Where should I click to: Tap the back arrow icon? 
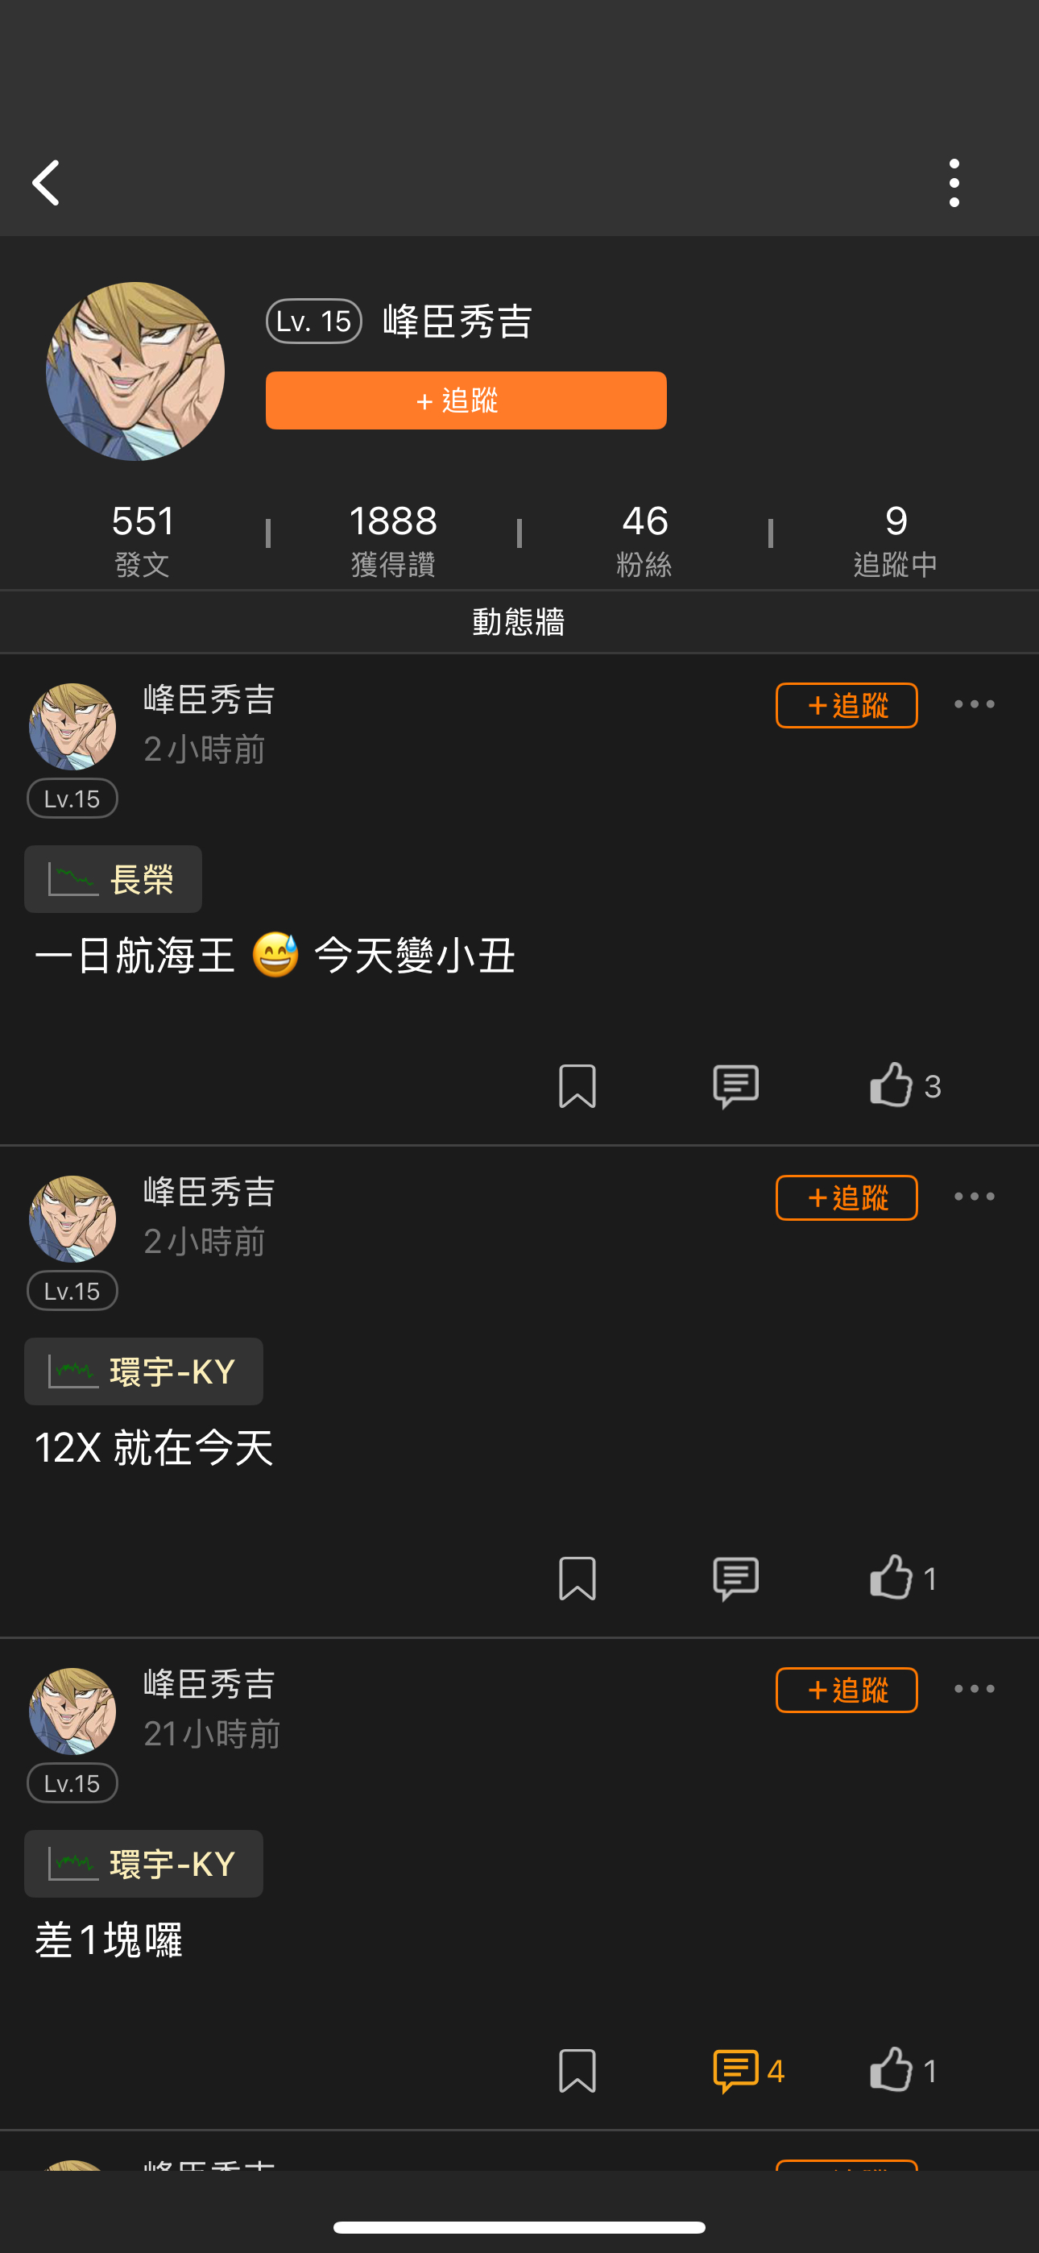point(45,183)
